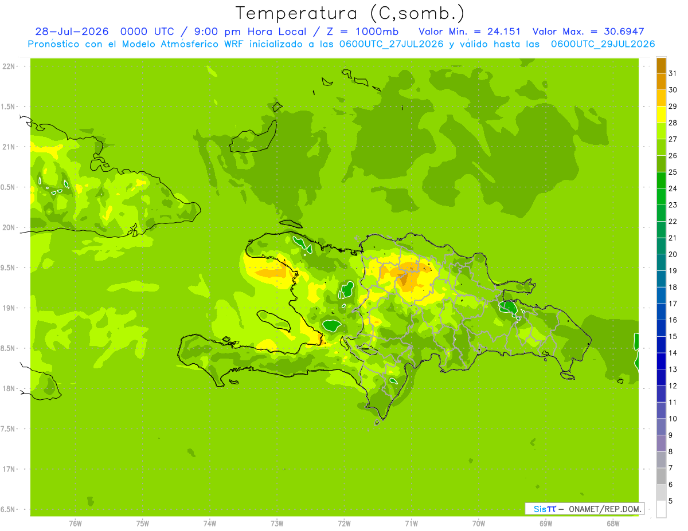688x531 pixels.
Task: Click the 20N latitude label
Action: 9,227
